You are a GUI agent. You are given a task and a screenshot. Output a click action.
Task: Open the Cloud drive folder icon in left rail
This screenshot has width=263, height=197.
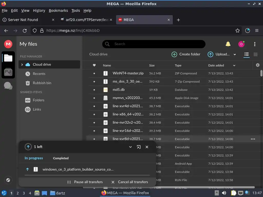click(x=8, y=58)
